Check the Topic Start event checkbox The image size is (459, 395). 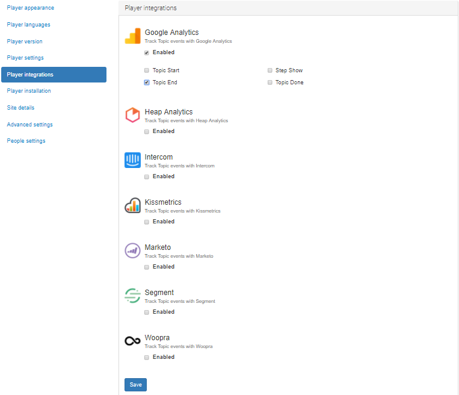147,70
